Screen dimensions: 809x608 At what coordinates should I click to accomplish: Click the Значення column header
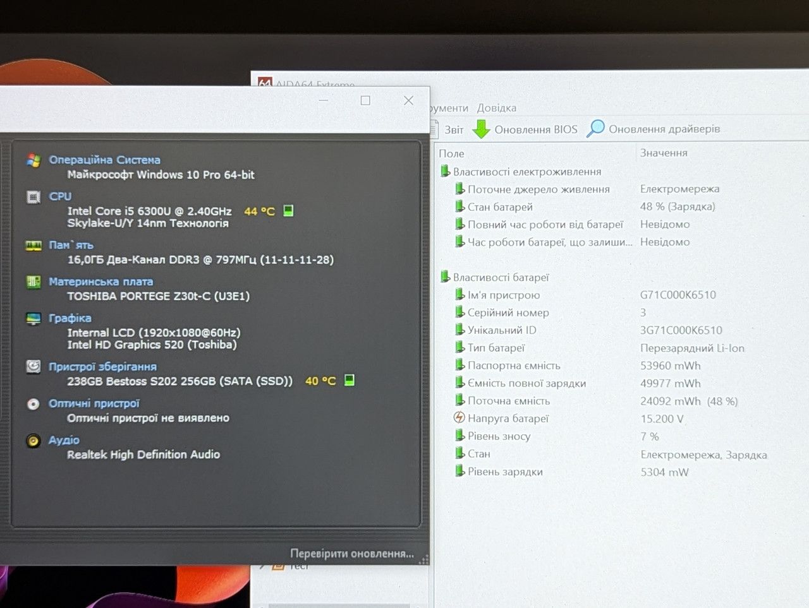(664, 153)
